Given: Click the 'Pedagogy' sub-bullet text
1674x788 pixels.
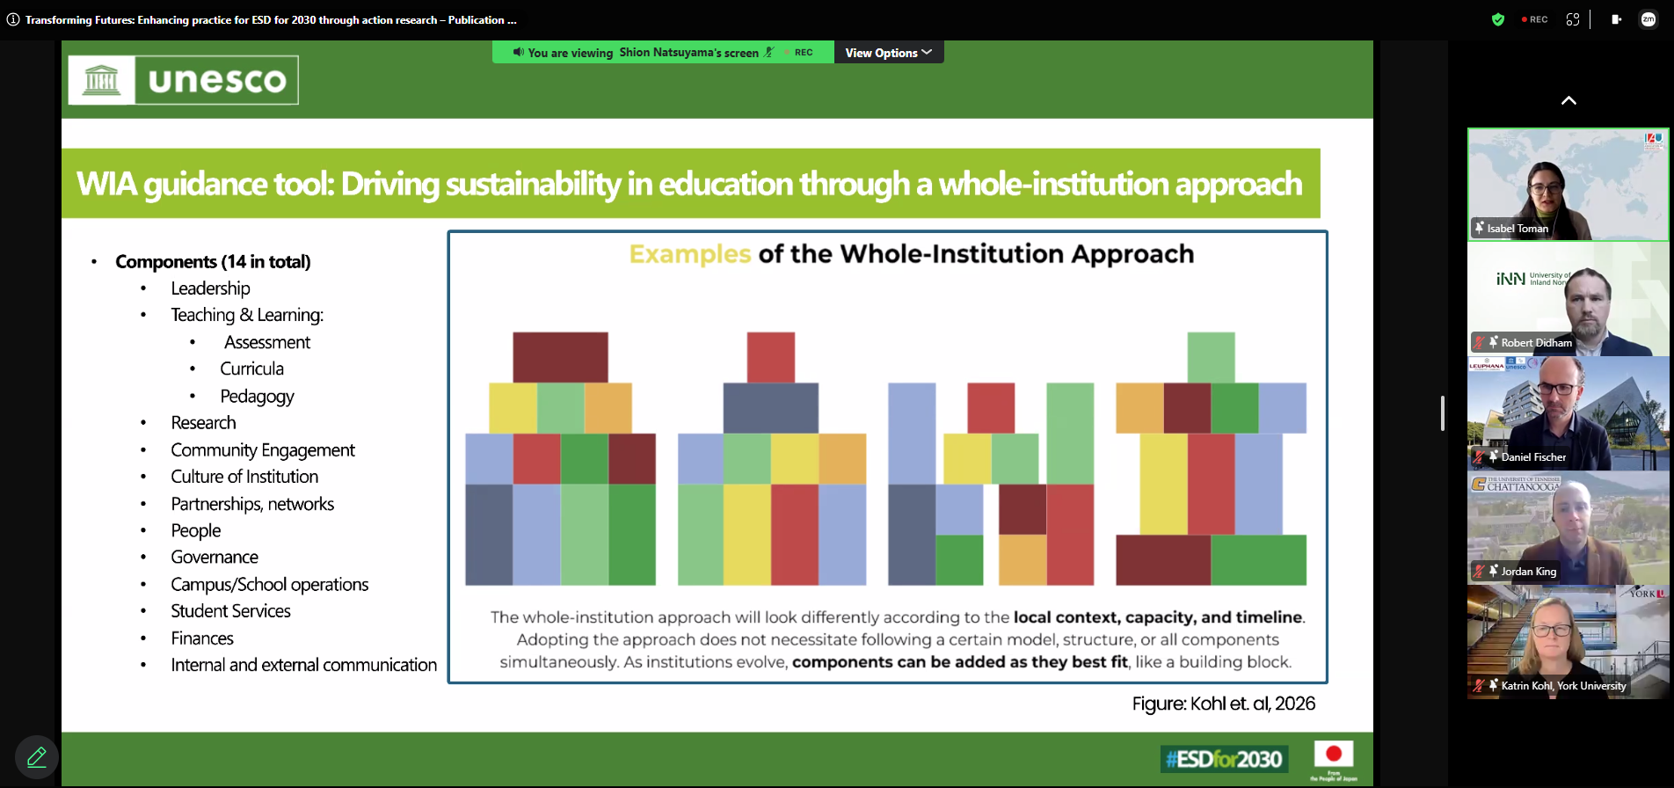Looking at the screenshot, I should (x=257, y=397).
